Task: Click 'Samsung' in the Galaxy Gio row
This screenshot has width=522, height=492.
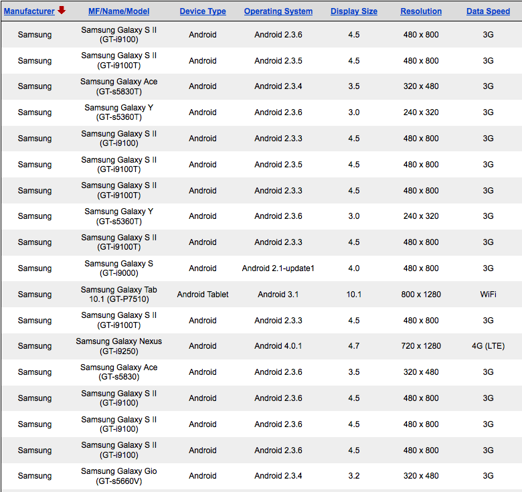Action: coord(35,476)
